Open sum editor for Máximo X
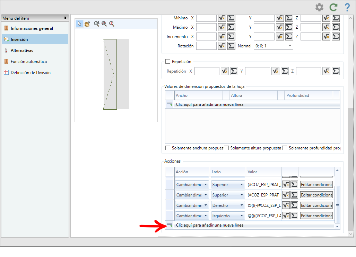The image size is (356, 257). pyautogui.click(x=231, y=27)
